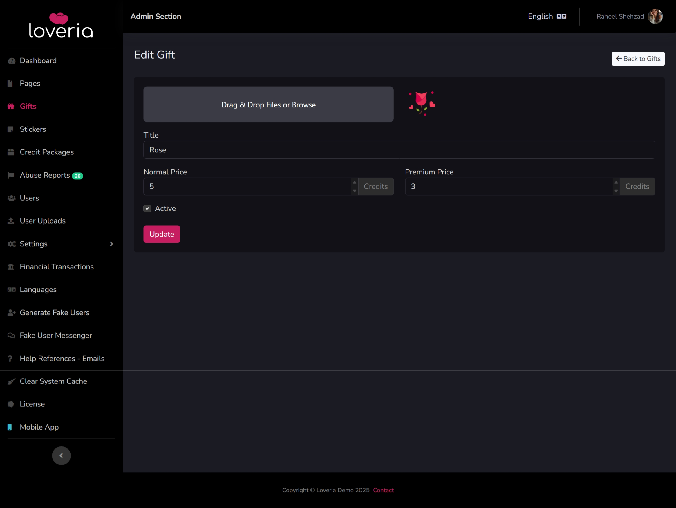This screenshot has height=508, width=676.
Task: Increase Normal Price with up stepper arrow
Action: coord(355,183)
